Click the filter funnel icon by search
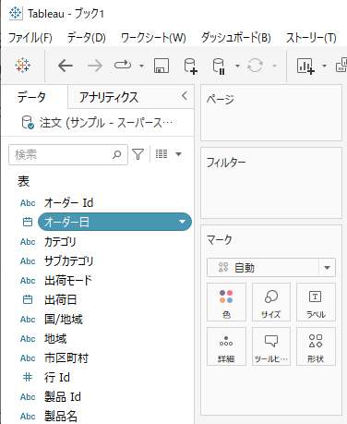Viewport: 347px width, 424px height. pos(138,154)
